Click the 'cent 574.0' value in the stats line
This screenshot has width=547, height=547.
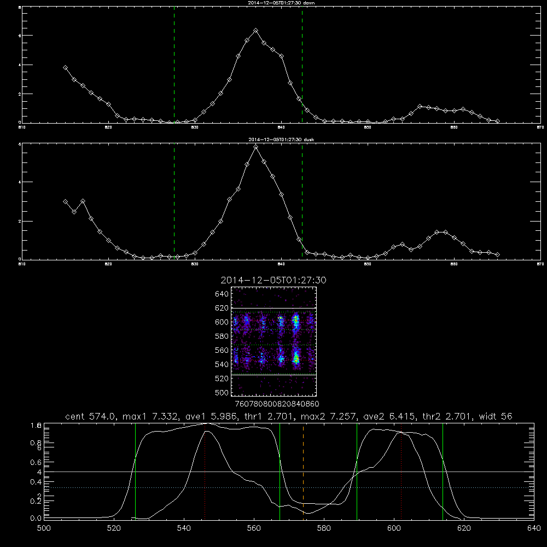click(x=92, y=416)
